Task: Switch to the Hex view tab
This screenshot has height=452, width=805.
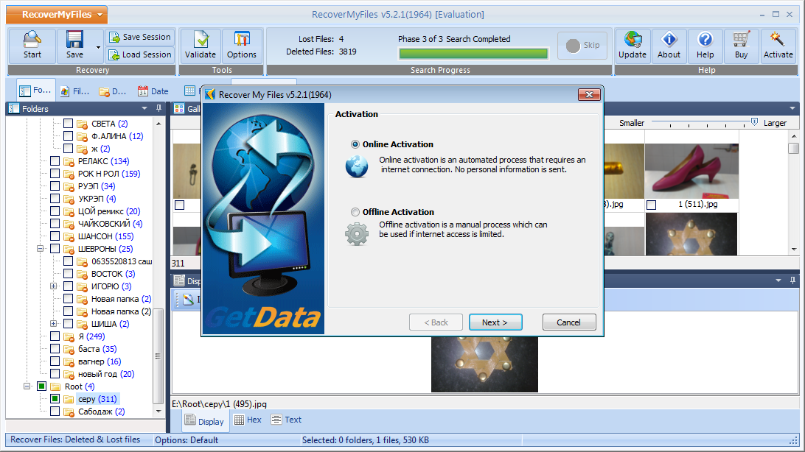Action: (248, 420)
